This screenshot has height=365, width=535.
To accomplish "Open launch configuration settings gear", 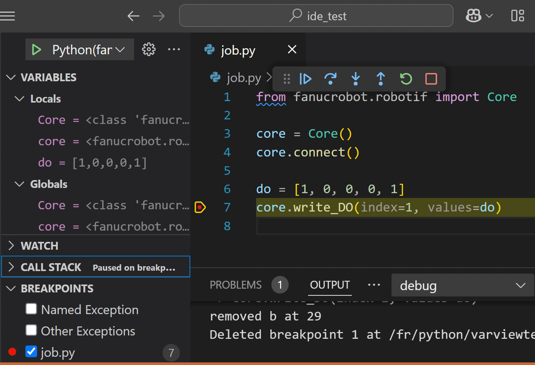I will point(148,49).
